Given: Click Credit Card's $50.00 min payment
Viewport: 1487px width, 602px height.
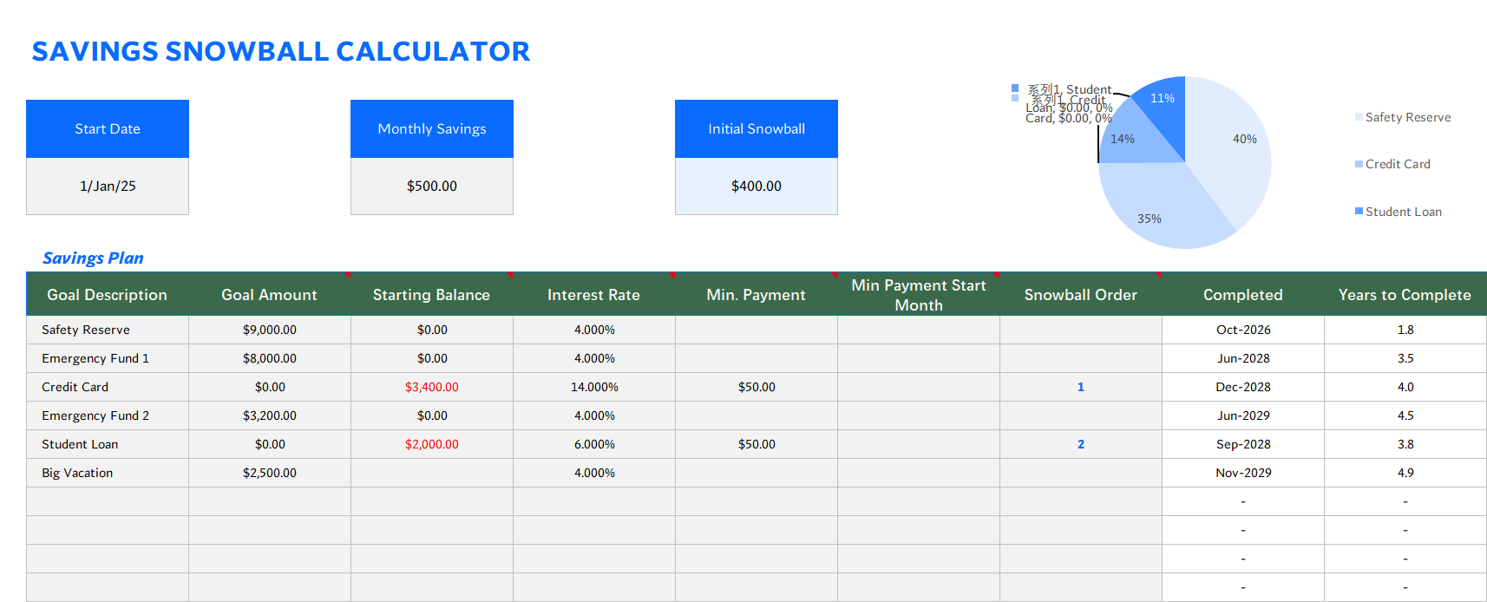Looking at the screenshot, I should [757, 387].
